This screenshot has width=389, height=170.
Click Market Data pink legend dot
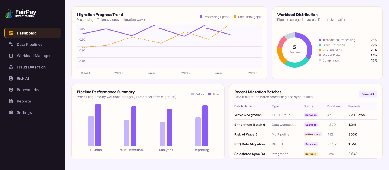coord(320,55)
